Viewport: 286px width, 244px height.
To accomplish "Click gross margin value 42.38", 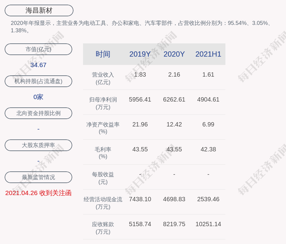I will 208,149.
